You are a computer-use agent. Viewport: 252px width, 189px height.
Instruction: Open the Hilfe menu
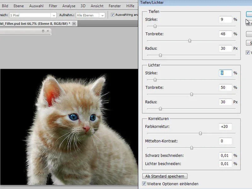coord(130,6)
